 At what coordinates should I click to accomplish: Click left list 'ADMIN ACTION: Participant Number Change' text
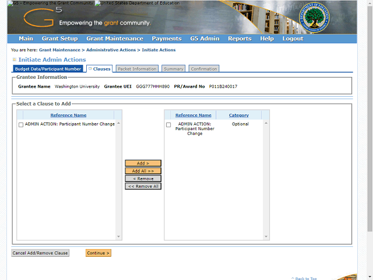pos(70,124)
